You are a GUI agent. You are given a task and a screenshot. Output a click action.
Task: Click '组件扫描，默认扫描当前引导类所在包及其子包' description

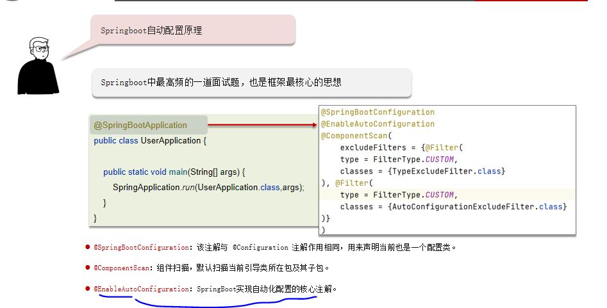243,268
